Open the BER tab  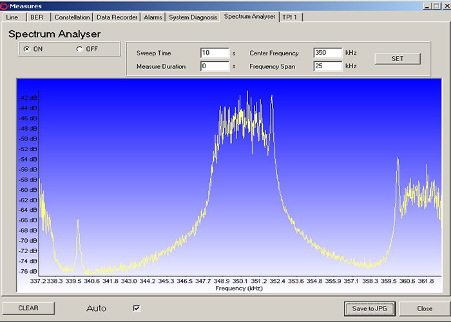pos(37,17)
